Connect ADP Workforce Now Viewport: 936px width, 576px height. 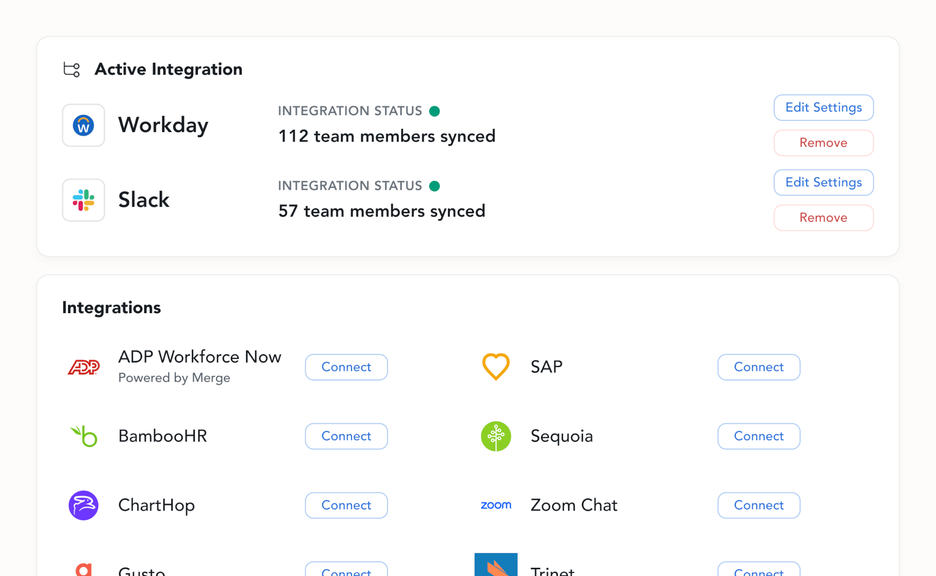(x=346, y=367)
